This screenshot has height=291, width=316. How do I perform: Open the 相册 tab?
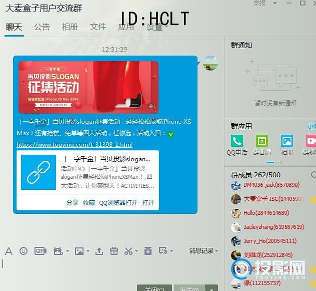pos(70,27)
